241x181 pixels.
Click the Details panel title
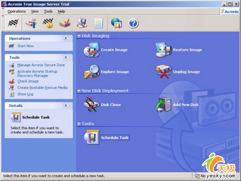(16, 106)
